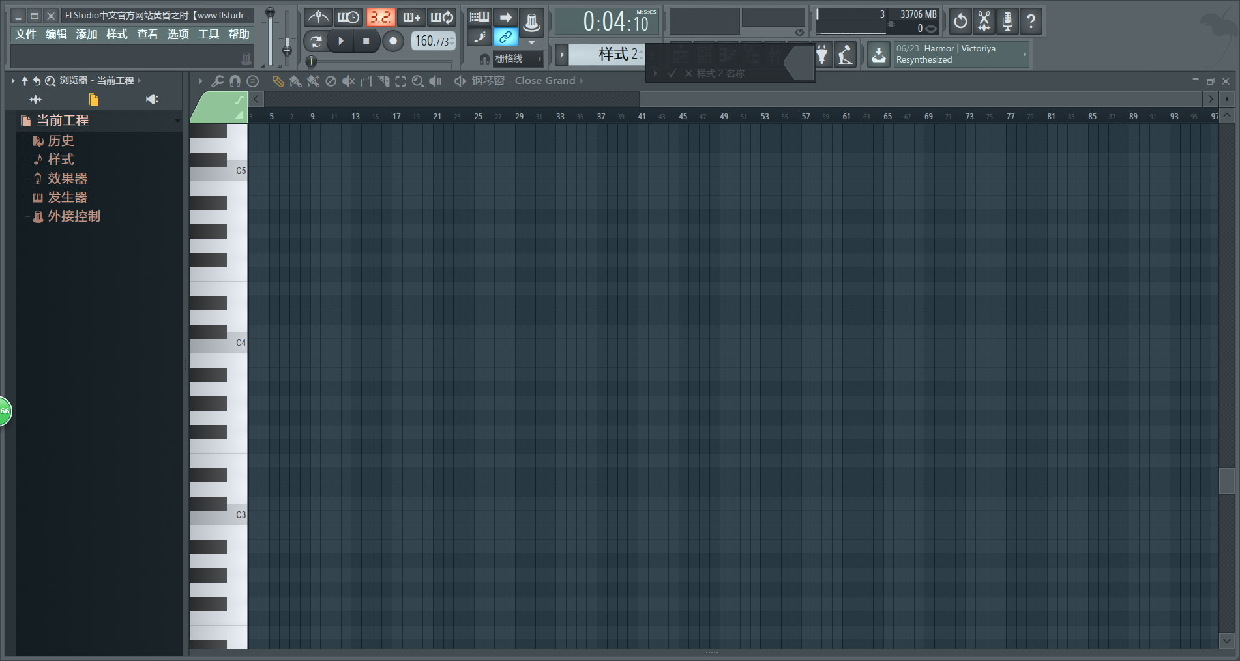The width and height of the screenshot is (1240, 661).
Task: Expand the browser options arrow left of title
Action: tap(12, 81)
